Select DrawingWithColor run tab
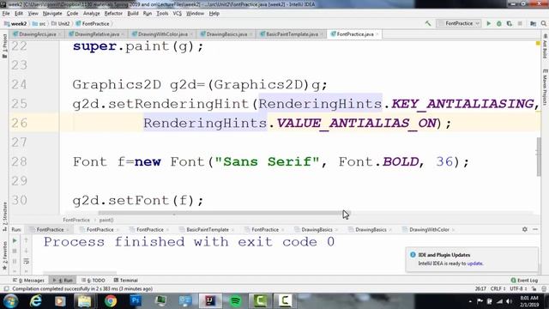The height and width of the screenshot is (309, 549). click(428, 229)
